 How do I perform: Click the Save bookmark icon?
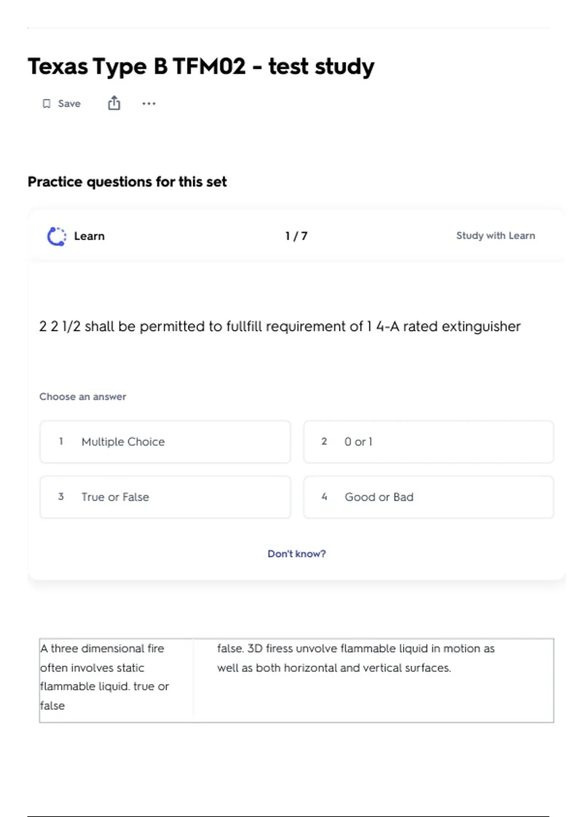47,104
